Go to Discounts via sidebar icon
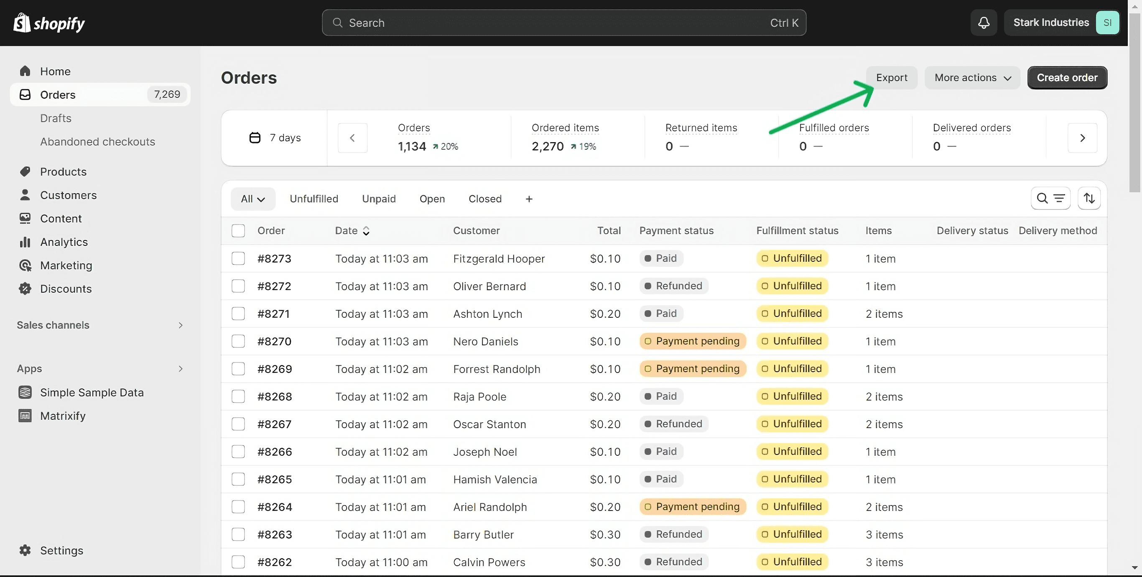This screenshot has height=577, width=1142. [x=25, y=289]
